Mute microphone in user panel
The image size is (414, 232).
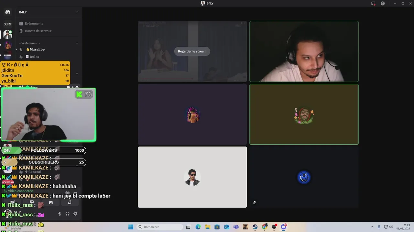click(60, 214)
